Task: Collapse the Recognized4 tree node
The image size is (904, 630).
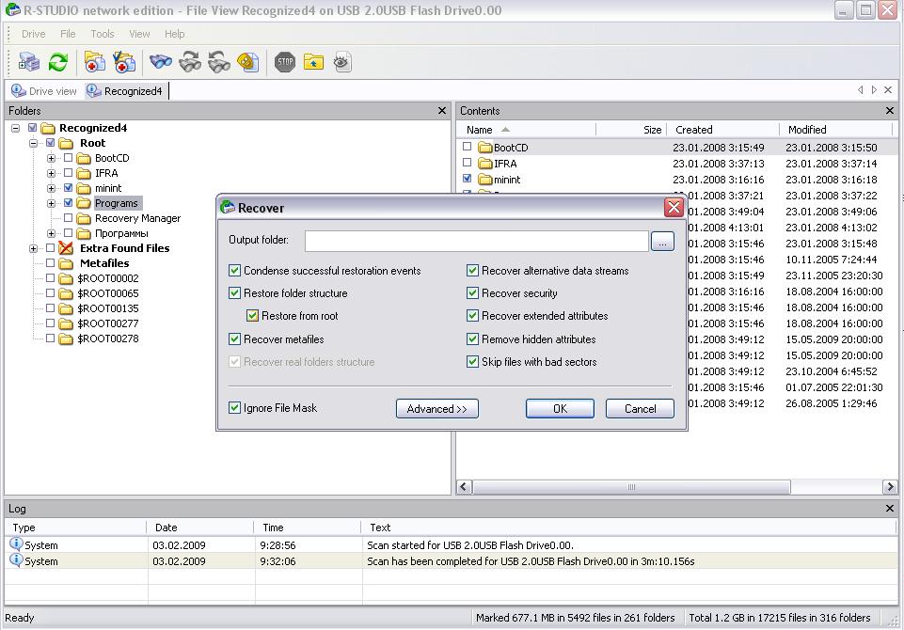Action: [x=16, y=128]
